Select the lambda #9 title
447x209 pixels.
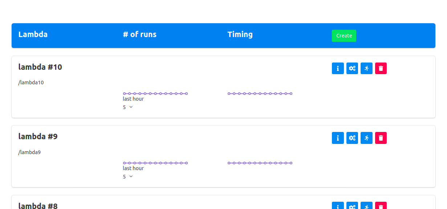[38, 136]
